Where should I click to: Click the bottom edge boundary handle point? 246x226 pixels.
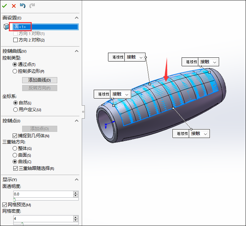point(173,108)
